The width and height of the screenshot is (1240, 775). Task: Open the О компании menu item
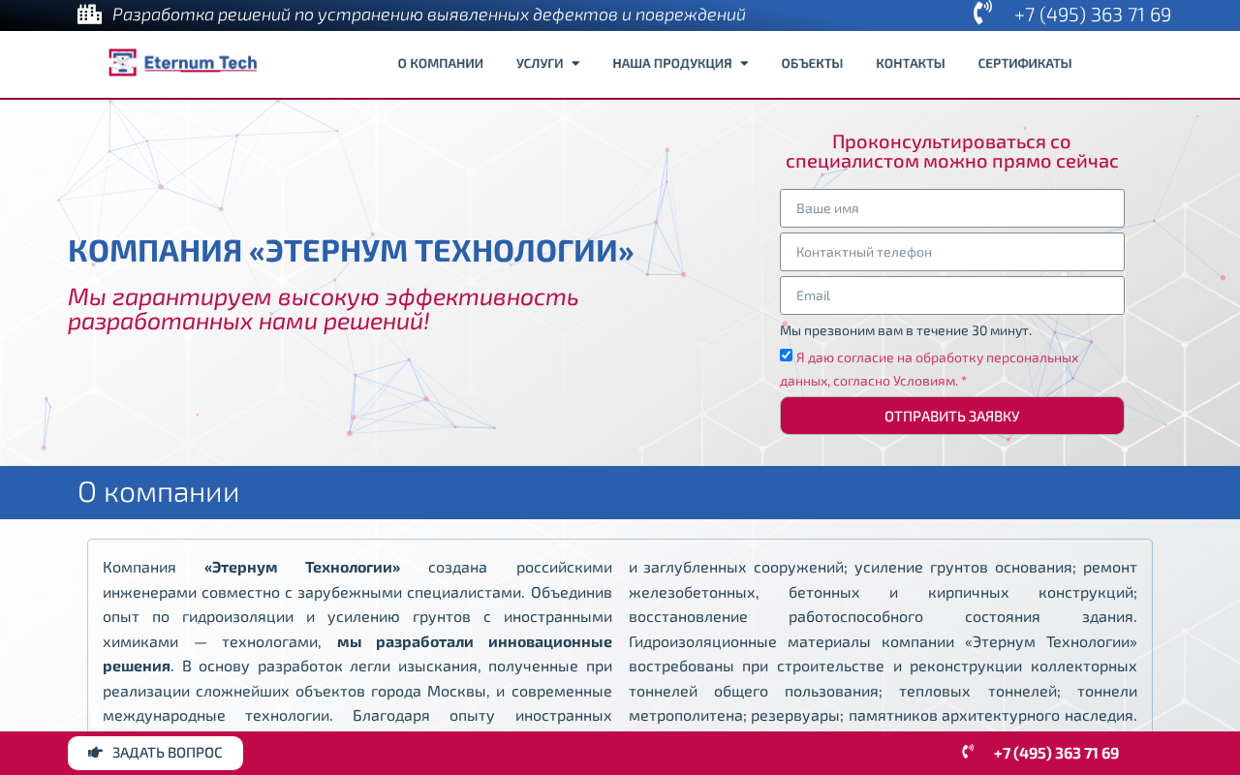pos(440,64)
